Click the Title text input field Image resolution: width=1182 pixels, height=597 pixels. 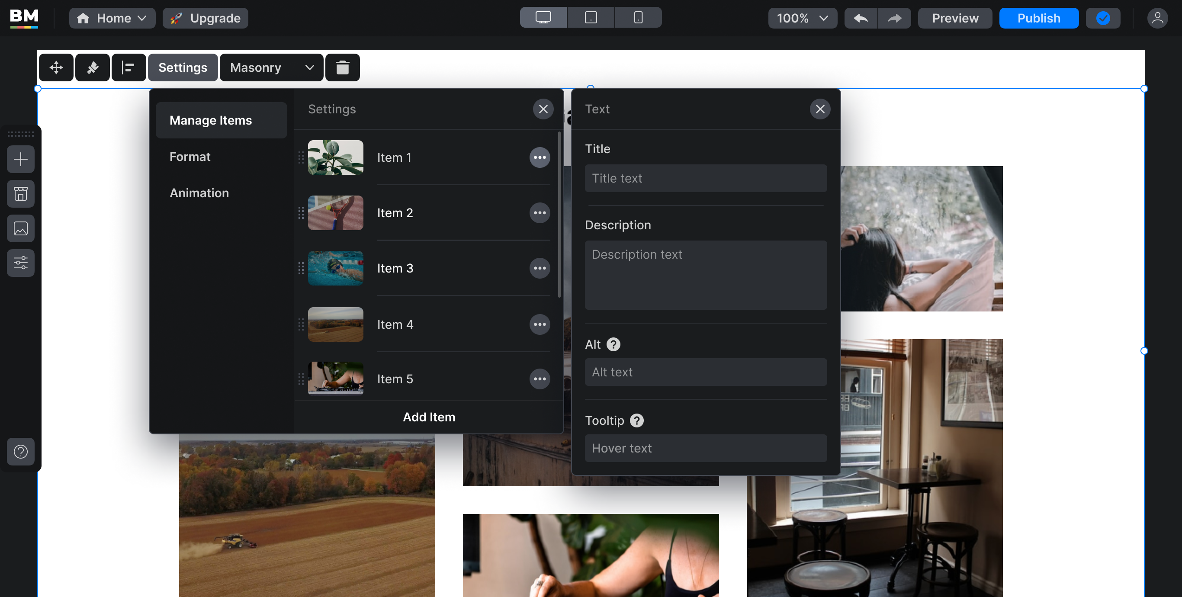tap(705, 178)
